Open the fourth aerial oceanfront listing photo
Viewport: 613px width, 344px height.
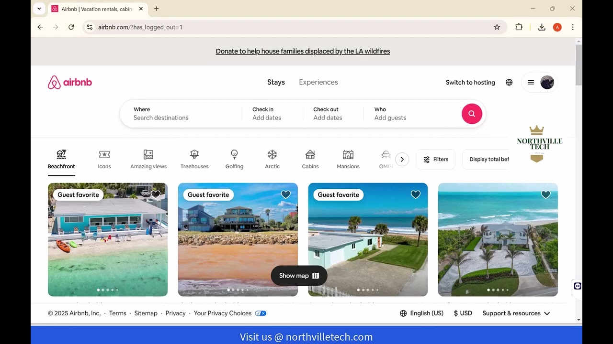click(x=498, y=239)
